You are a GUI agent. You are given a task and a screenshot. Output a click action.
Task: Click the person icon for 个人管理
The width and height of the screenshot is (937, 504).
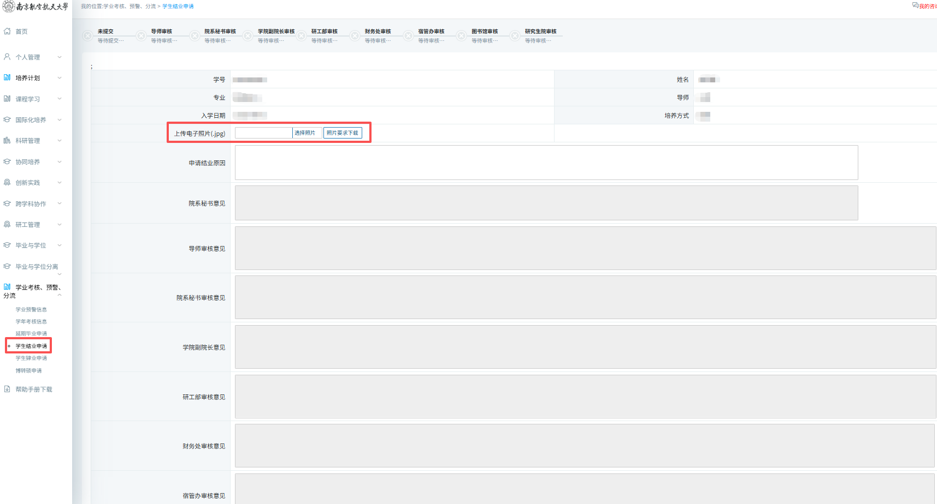pos(7,57)
